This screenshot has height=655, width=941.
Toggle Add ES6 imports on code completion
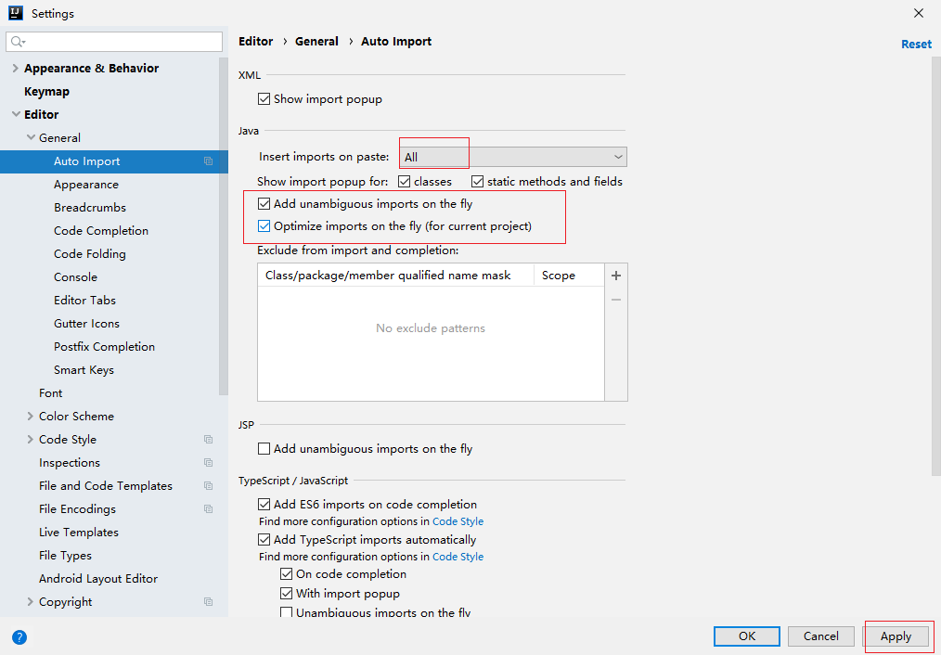(264, 505)
